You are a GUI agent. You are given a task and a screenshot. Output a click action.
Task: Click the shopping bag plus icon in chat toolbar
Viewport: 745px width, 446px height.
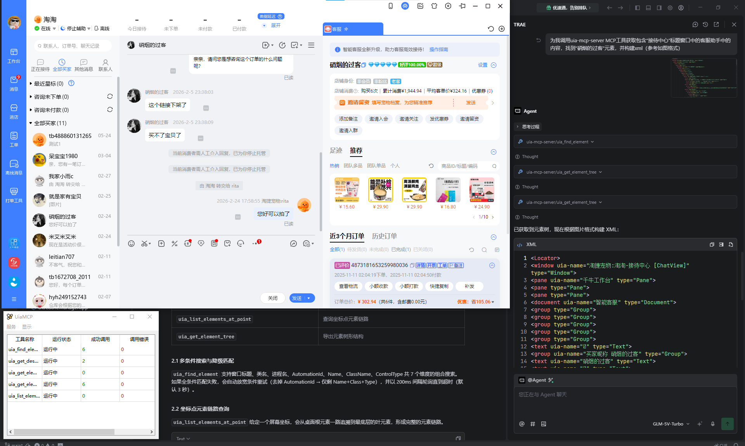pyautogui.click(x=227, y=243)
